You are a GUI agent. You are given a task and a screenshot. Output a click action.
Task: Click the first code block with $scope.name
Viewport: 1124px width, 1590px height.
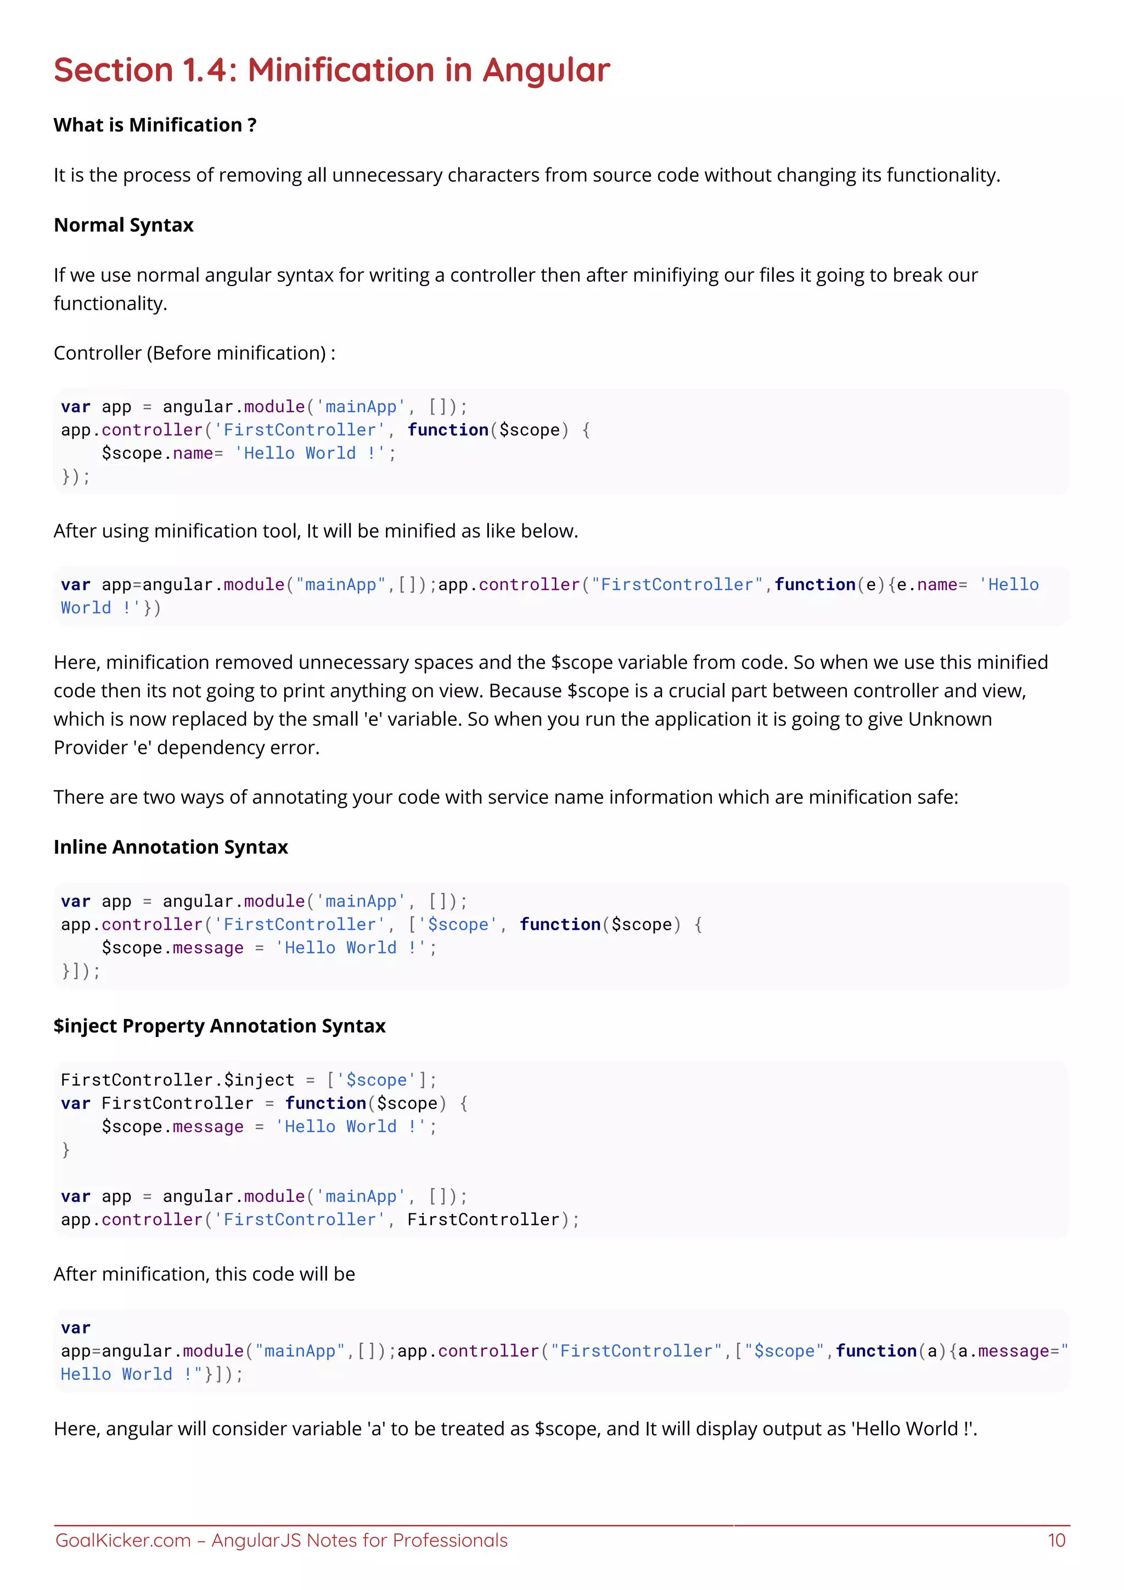[561, 441]
